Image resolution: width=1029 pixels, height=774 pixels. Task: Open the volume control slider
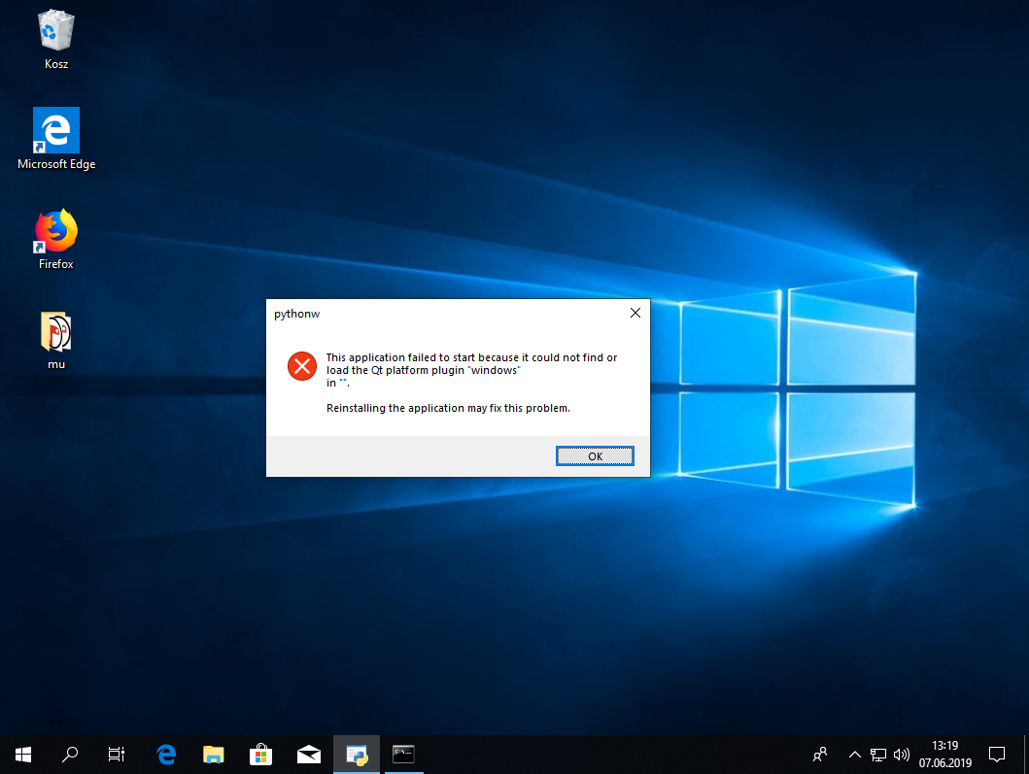click(902, 755)
